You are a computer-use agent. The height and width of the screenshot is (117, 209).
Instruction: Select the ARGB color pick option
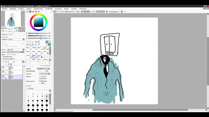pos(40,83)
